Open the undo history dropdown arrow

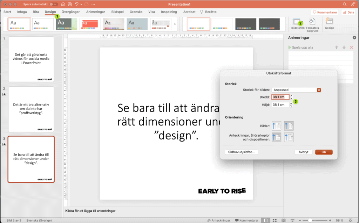point(81,4)
